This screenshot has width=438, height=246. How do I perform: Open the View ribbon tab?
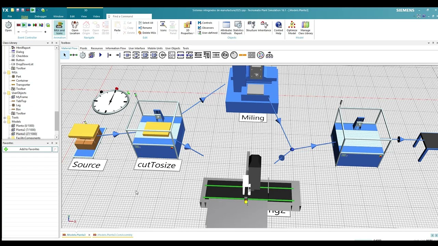tap(84, 16)
